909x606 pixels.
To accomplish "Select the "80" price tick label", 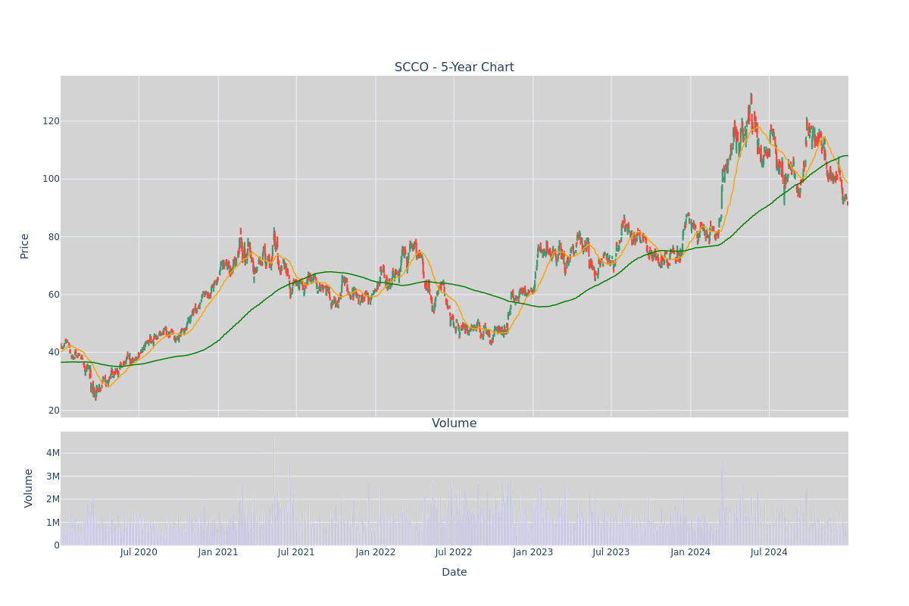I will (x=54, y=237).
